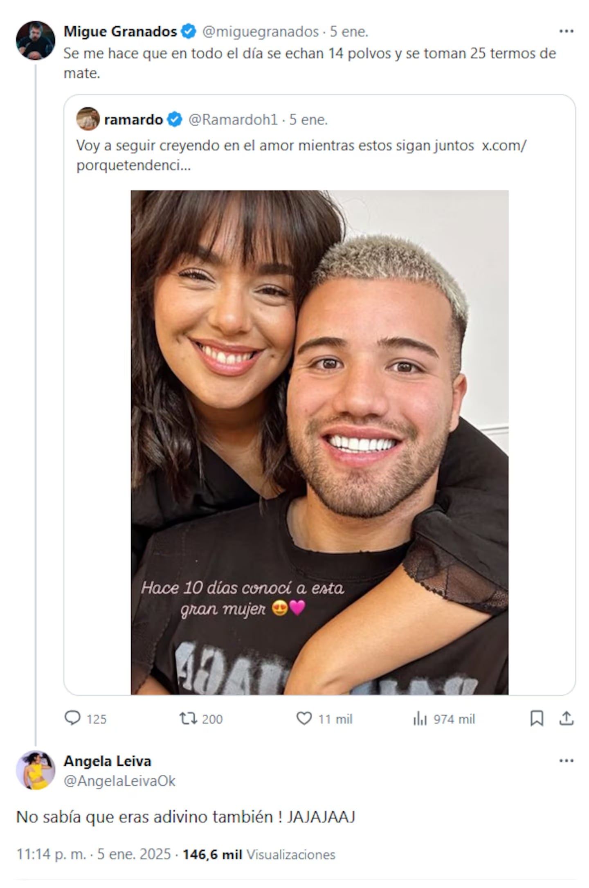589x888 pixels.
Task: Click ramardo's verified badge
Action: coord(174,119)
